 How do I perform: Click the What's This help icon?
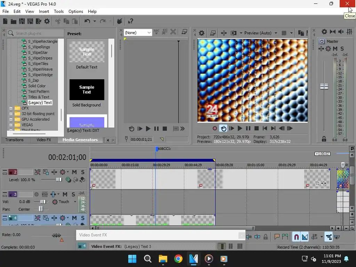point(131,21)
